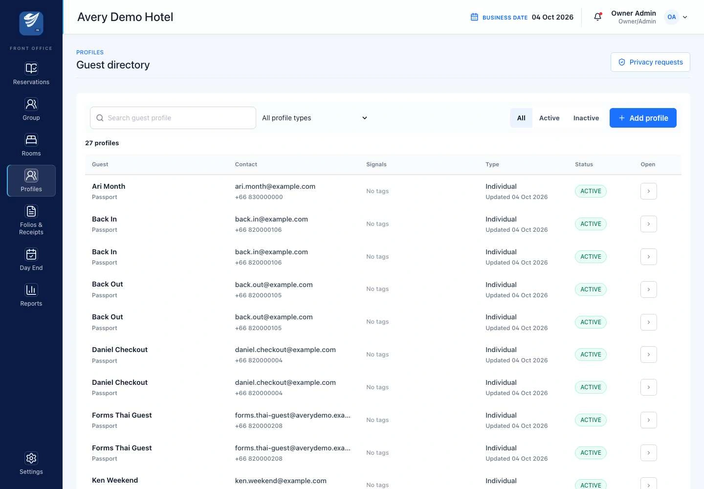The image size is (704, 489).
Task: Click the Signals column header
Action: coord(376,164)
